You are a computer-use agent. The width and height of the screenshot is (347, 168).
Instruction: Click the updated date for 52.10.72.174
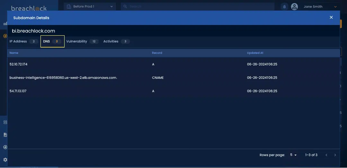262,64
